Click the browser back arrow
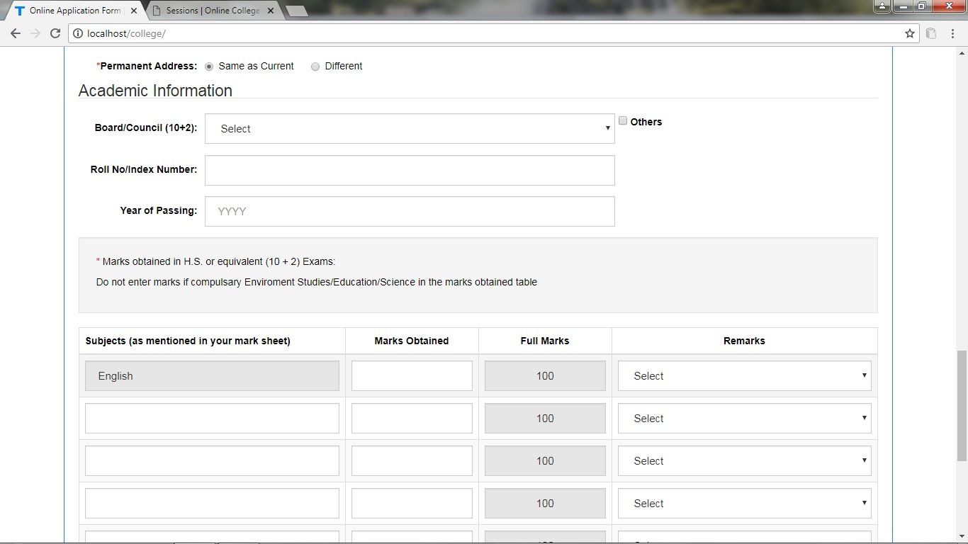Screen dimensions: 968x544 click(16, 33)
